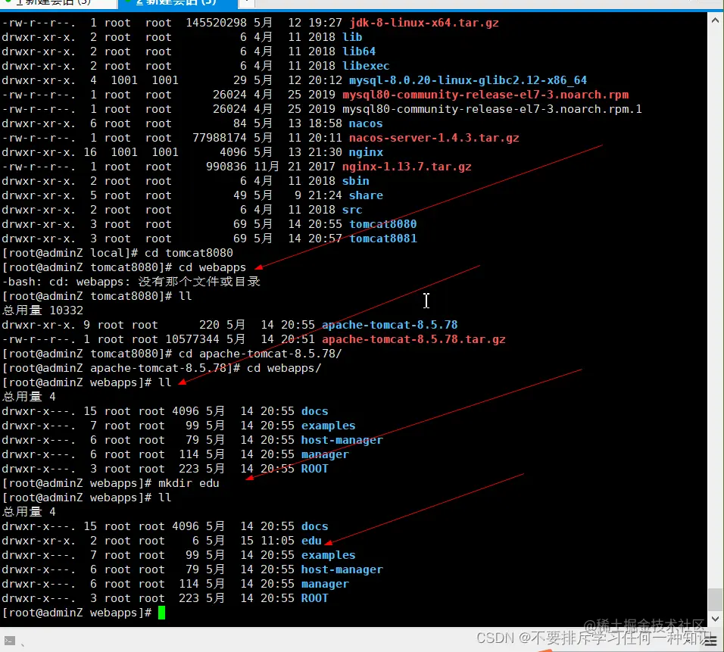Click the nginx-1.13.7.tar.gz file name
This screenshot has height=652, width=724.
coord(407,167)
